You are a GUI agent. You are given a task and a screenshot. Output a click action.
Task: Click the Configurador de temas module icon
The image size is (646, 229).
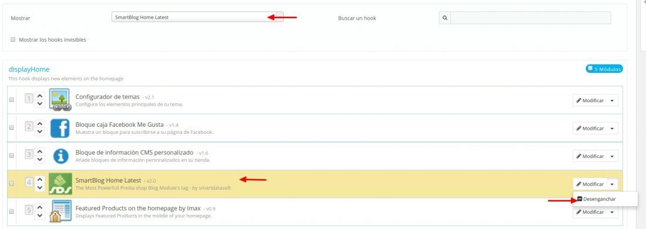click(60, 100)
